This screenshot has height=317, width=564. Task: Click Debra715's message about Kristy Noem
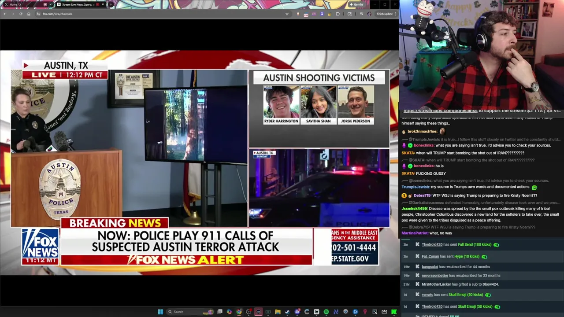pos(469,195)
